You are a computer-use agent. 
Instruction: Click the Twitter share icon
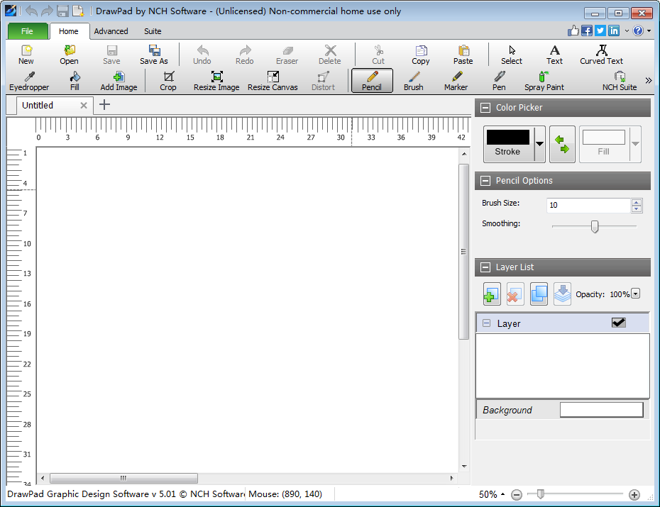point(600,30)
